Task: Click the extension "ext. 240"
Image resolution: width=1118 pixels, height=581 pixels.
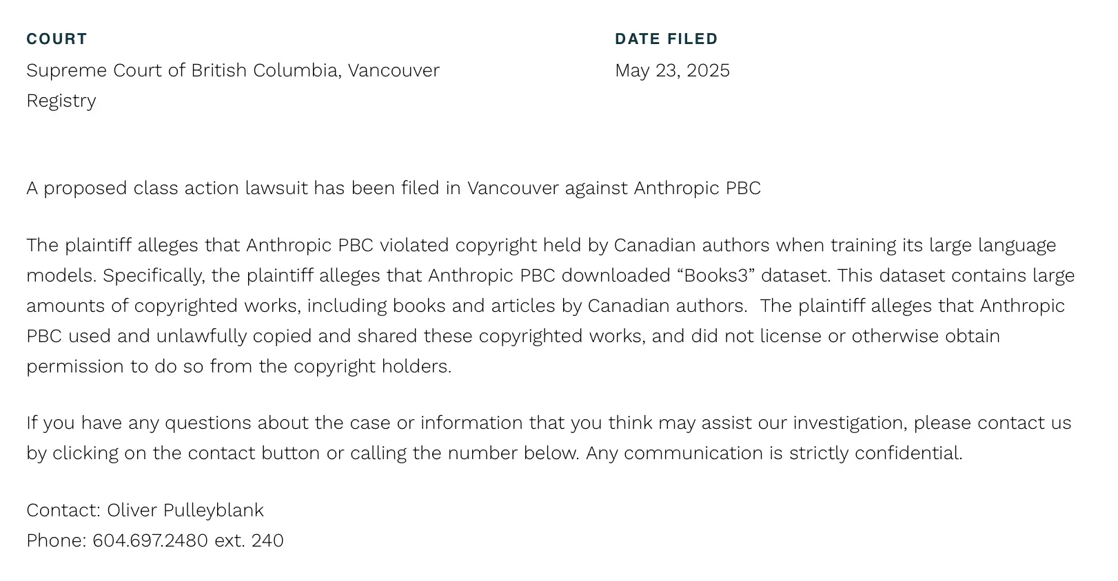Action: tap(249, 541)
